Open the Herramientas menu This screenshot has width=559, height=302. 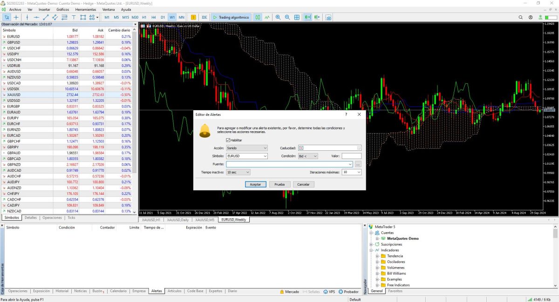pos(85,9)
